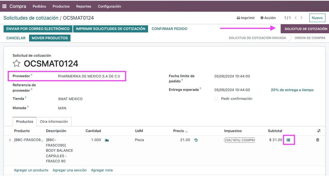The height and width of the screenshot is (176, 329).
Task: Click Enviar por correo electrónico button
Action: pyautogui.click(x=38, y=29)
